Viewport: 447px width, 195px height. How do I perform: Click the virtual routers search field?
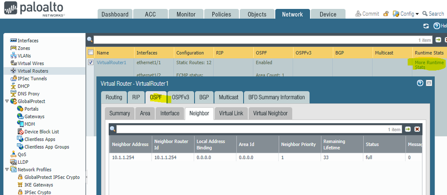263,40
